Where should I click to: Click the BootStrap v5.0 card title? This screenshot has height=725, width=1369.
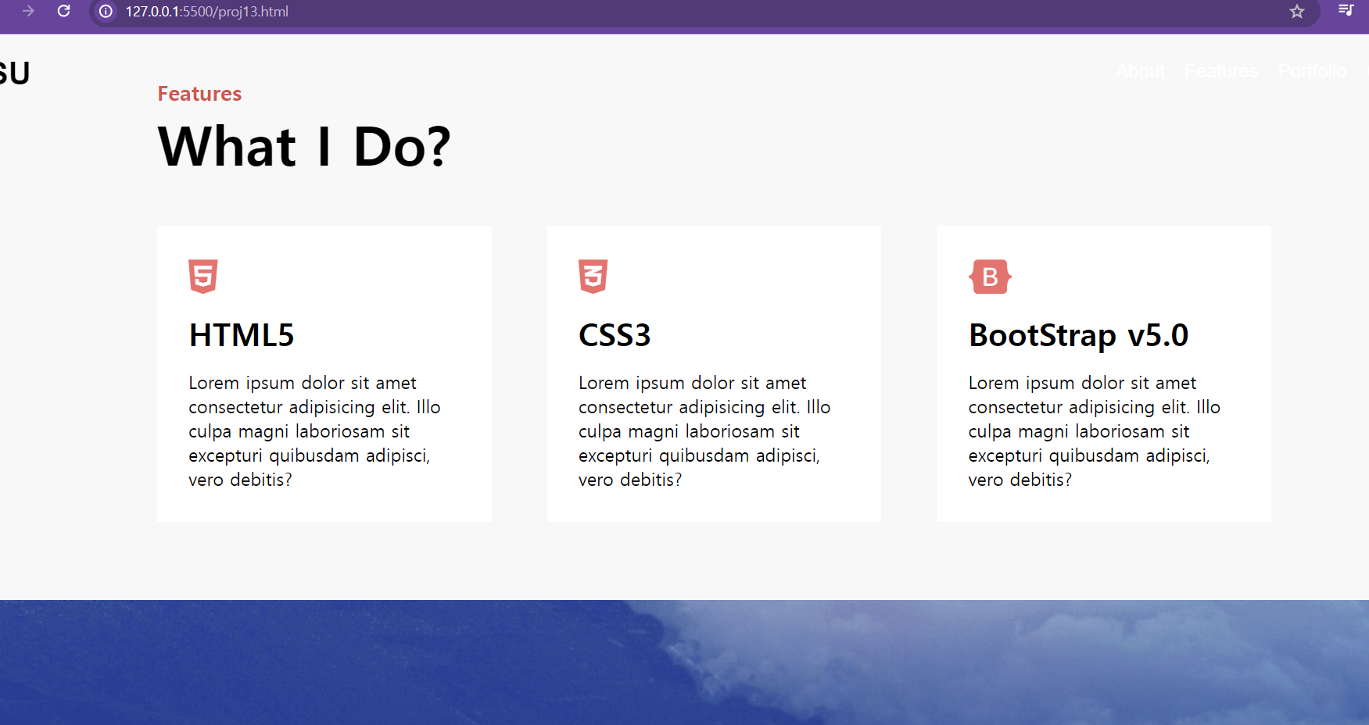[1078, 335]
